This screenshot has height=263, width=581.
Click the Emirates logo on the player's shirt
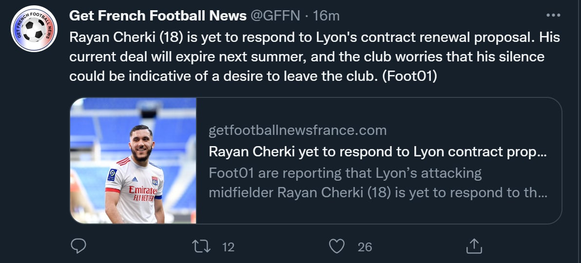pyautogui.click(x=142, y=190)
